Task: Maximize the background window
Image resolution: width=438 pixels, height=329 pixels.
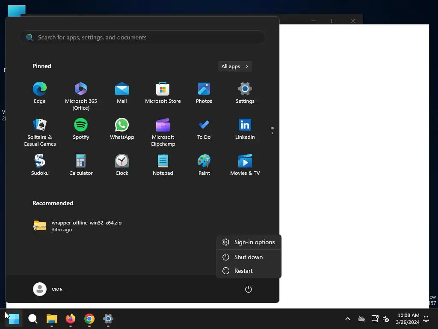Action: tap(333, 21)
